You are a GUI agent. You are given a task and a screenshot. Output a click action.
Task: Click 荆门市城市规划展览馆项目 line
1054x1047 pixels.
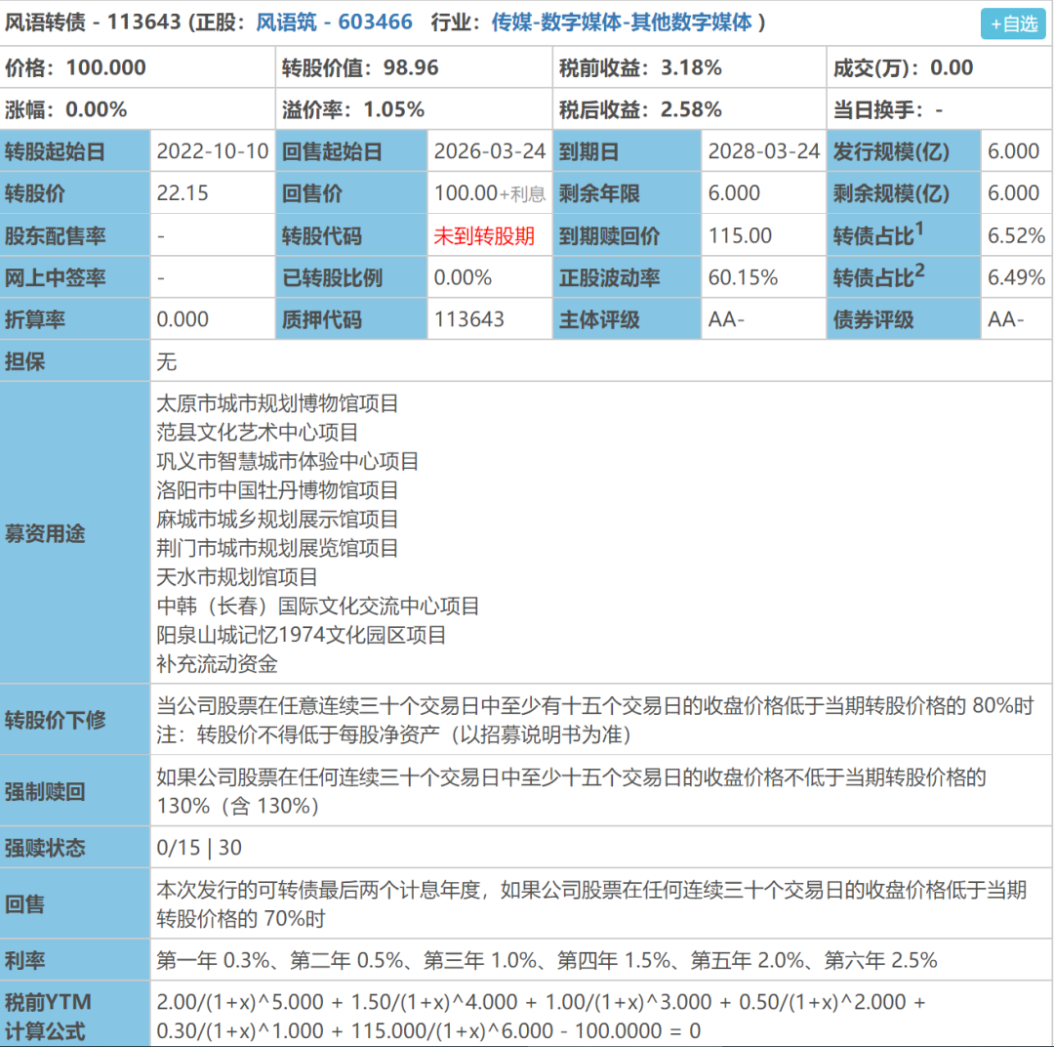(277, 548)
